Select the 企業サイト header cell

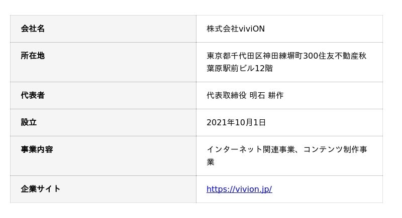[41, 189]
